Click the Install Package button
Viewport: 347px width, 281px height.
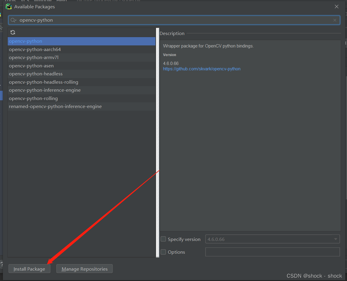[x=29, y=269]
